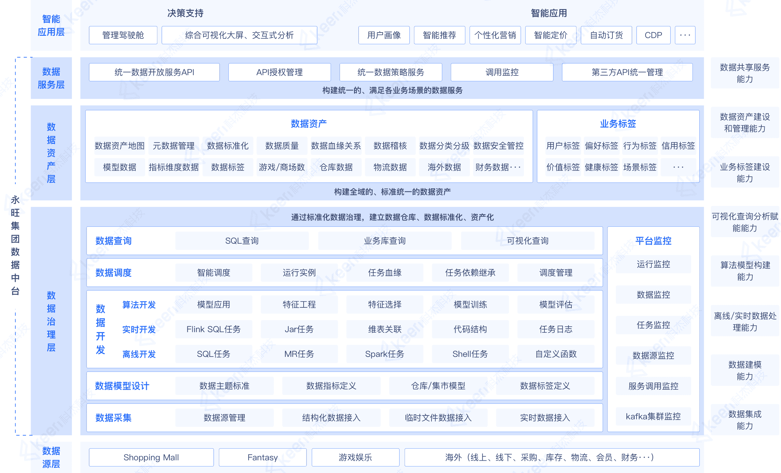Image resolution: width=781 pixels, height=473 pixels.
Task: Click the 数据分类分级 item
Action: tap(445, 146)
